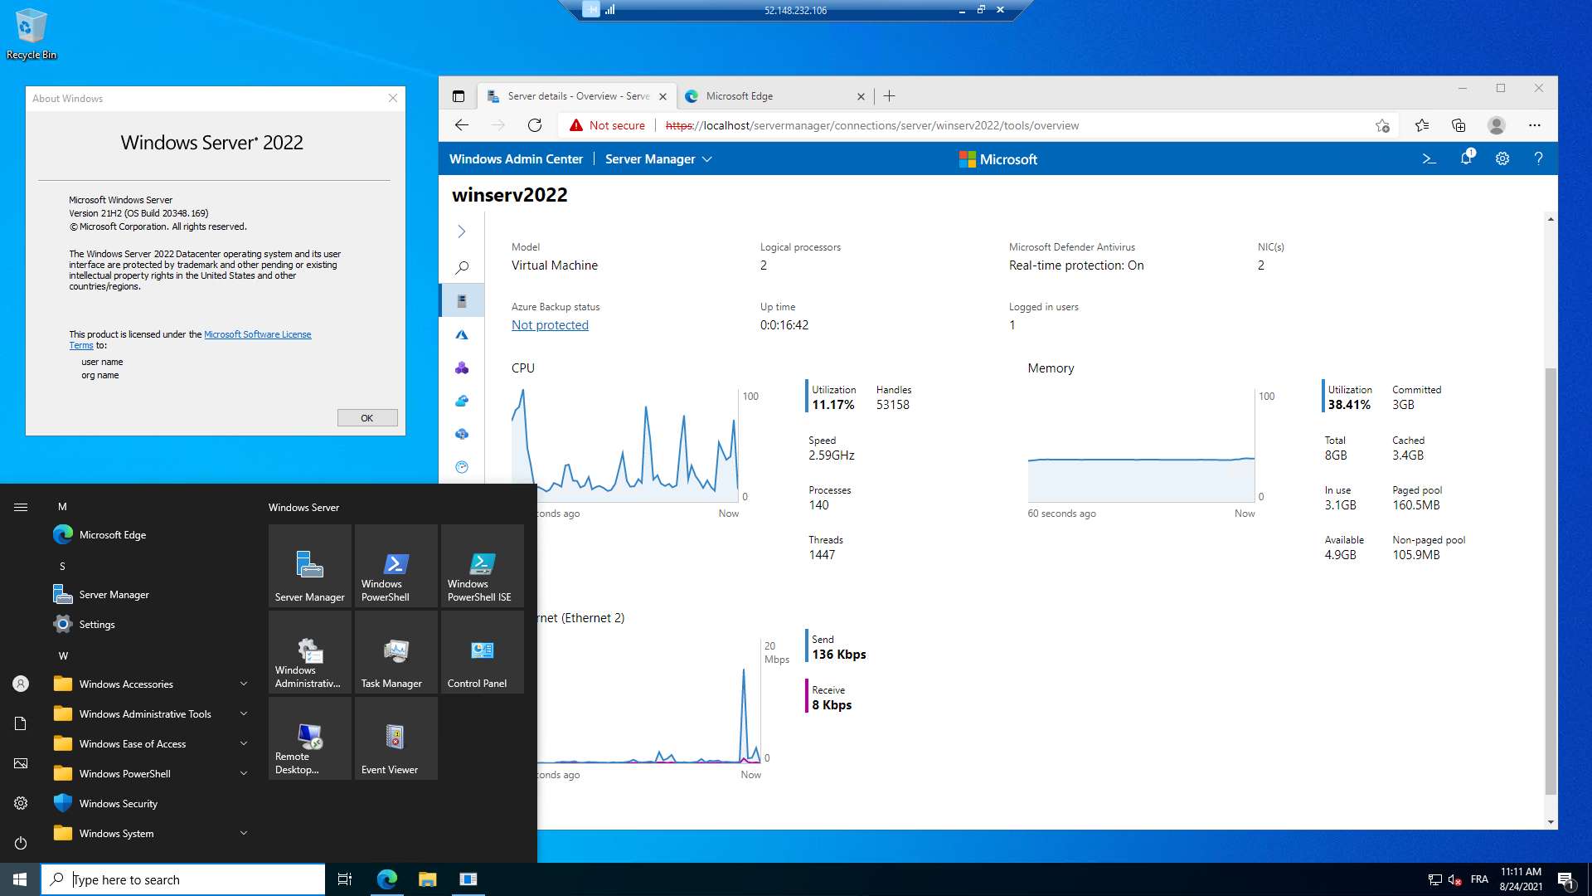Open notifications bell in Windows Admin Center

click(1466, 158)
